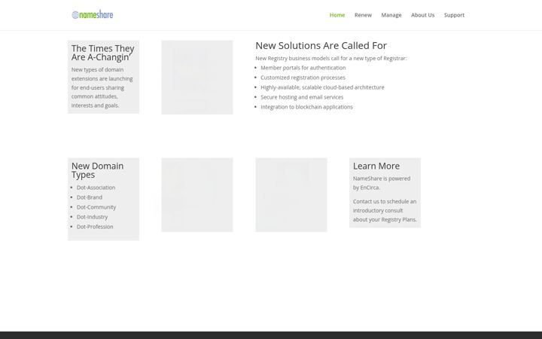The image size is (542, 339).
Task: Click 'Integration to blockchain applications' bullet
Action: click(x=306, y=107)
